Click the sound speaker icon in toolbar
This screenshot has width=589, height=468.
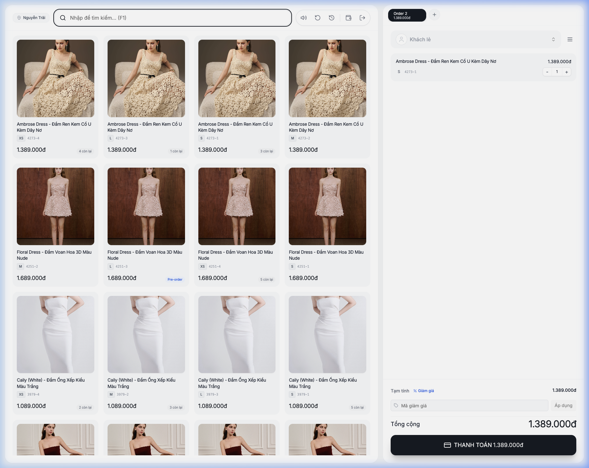tap(304, 18)
